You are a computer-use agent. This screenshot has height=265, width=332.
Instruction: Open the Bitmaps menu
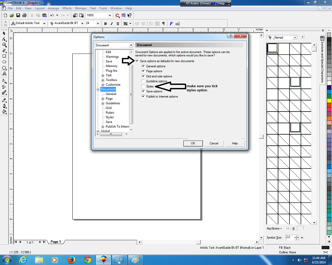click(81, 8)
